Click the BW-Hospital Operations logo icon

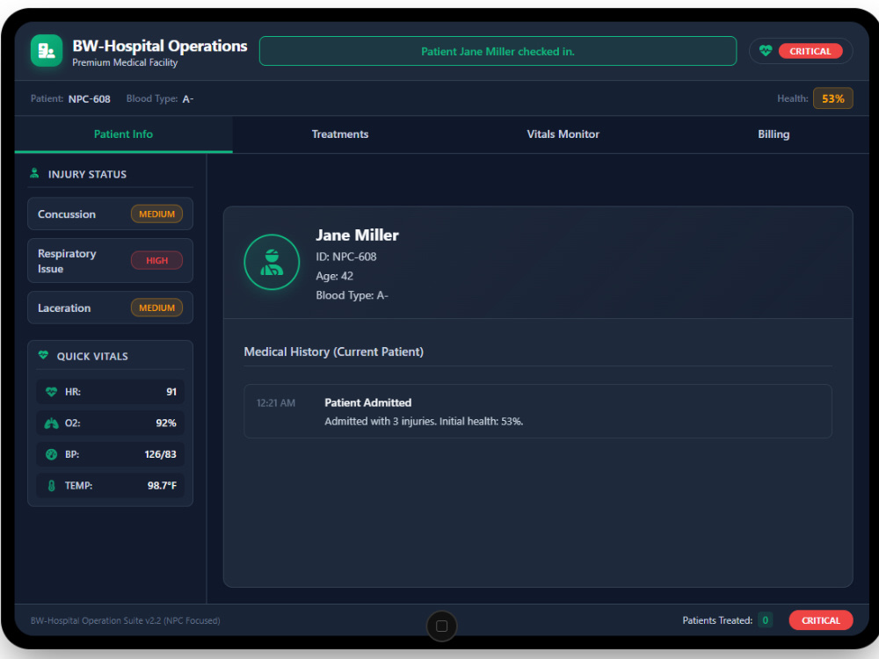[x=47, y=50]
